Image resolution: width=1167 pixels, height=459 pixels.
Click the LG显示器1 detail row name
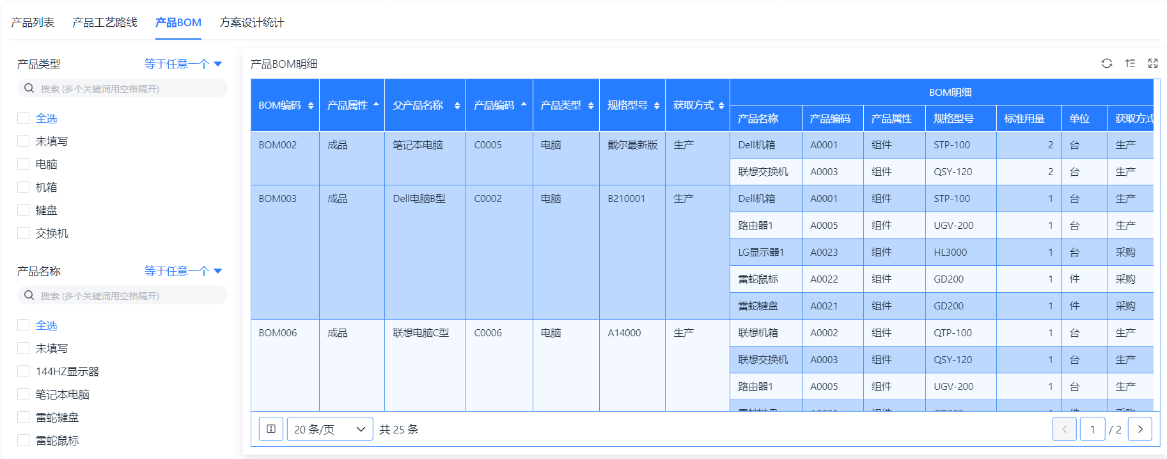(x=766, y=252)
